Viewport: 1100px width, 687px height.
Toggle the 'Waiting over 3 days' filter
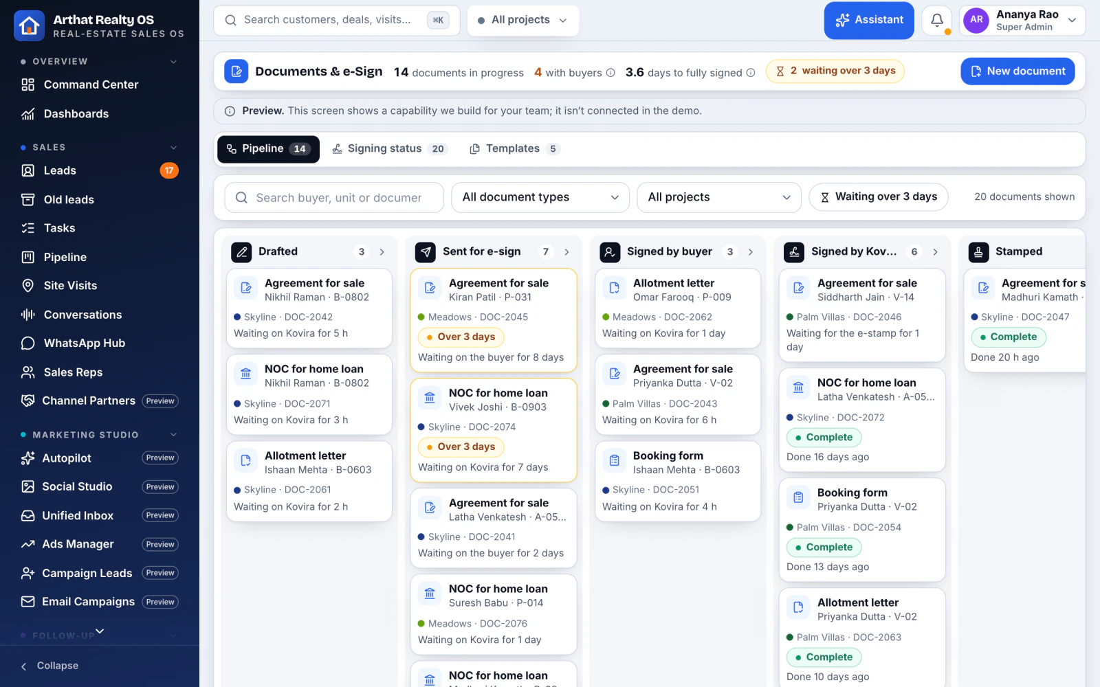pyautogui.click(x=879, y=197)
